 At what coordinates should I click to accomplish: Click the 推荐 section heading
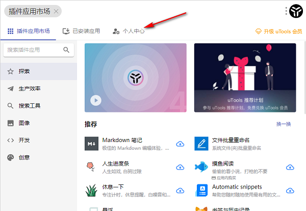[91, 124]
